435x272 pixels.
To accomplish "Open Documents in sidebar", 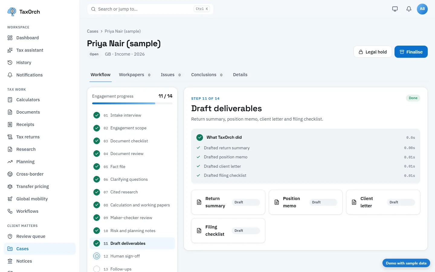I will pyautogui.click(x=40, y=112).
